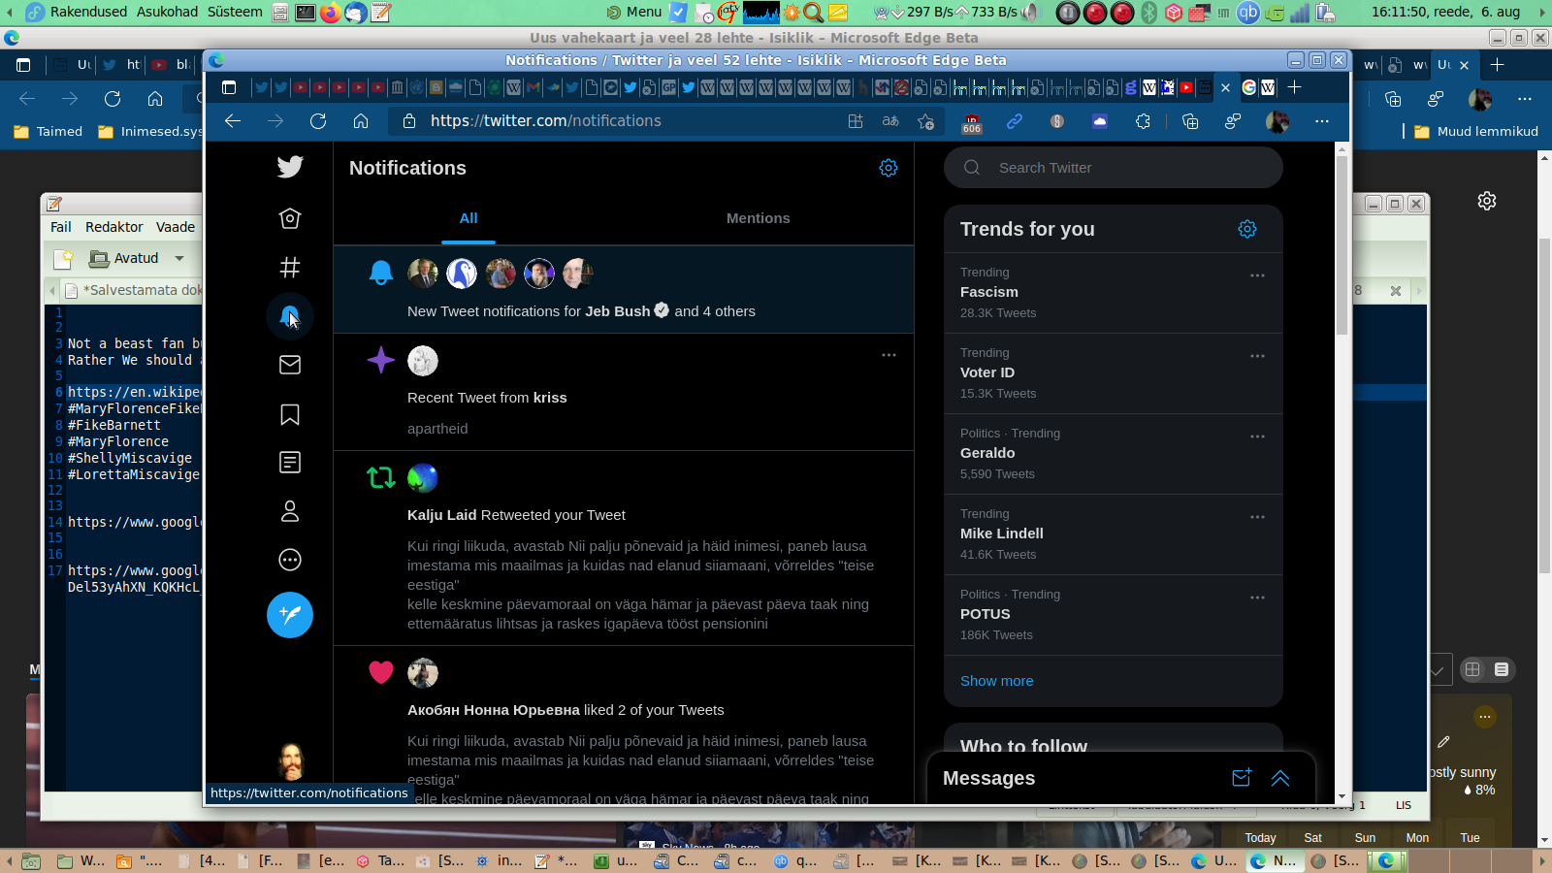
Task: Open settings gear in background Edge page
Action: [x=1487, y=201]
